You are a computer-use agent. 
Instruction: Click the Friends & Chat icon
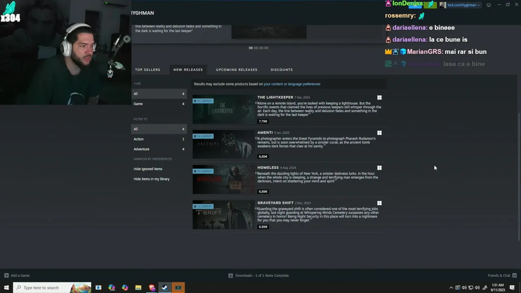click(x=514, y=276)
